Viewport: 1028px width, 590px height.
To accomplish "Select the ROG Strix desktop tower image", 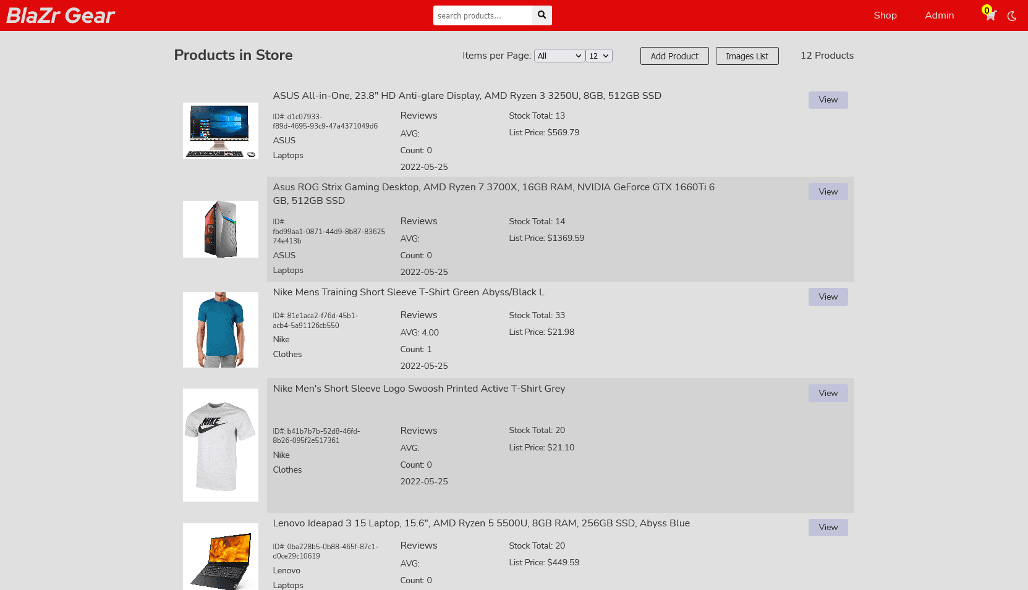I will tap(221, 229).
